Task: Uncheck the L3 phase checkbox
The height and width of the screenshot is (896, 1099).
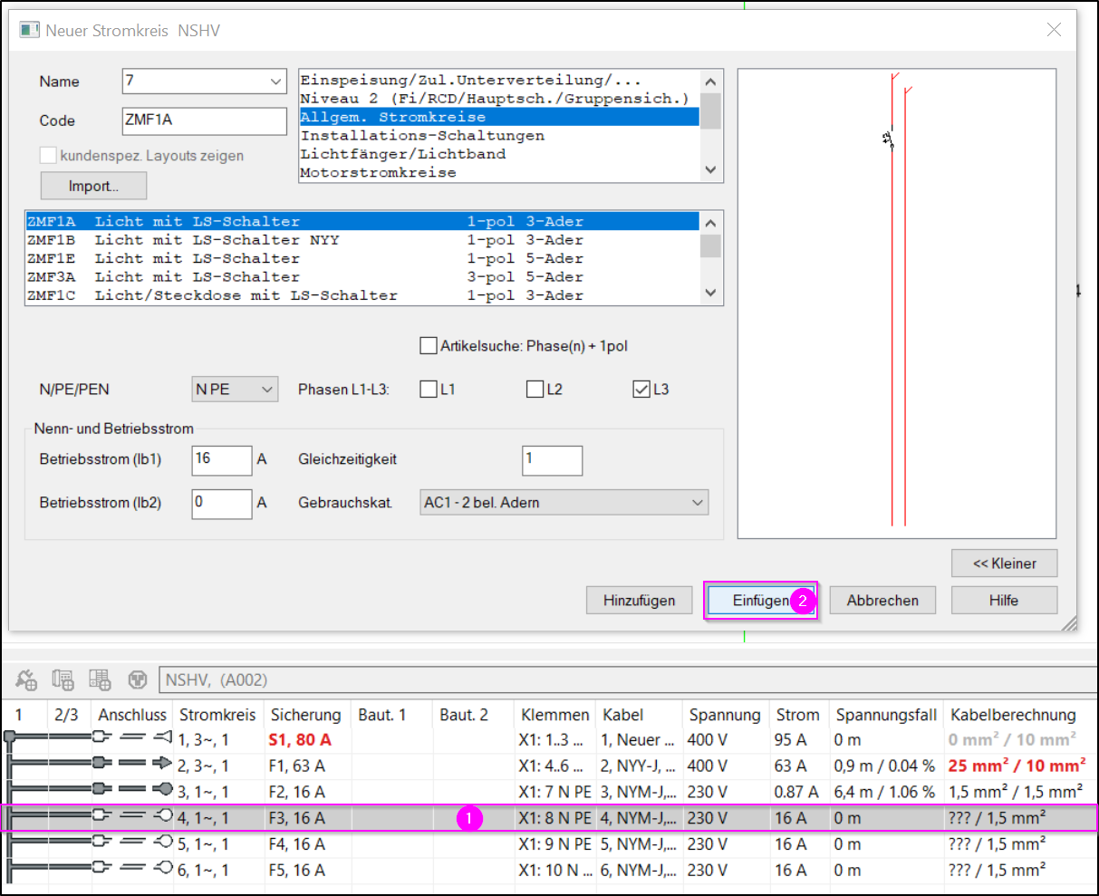Action: [x=641, y=389]
